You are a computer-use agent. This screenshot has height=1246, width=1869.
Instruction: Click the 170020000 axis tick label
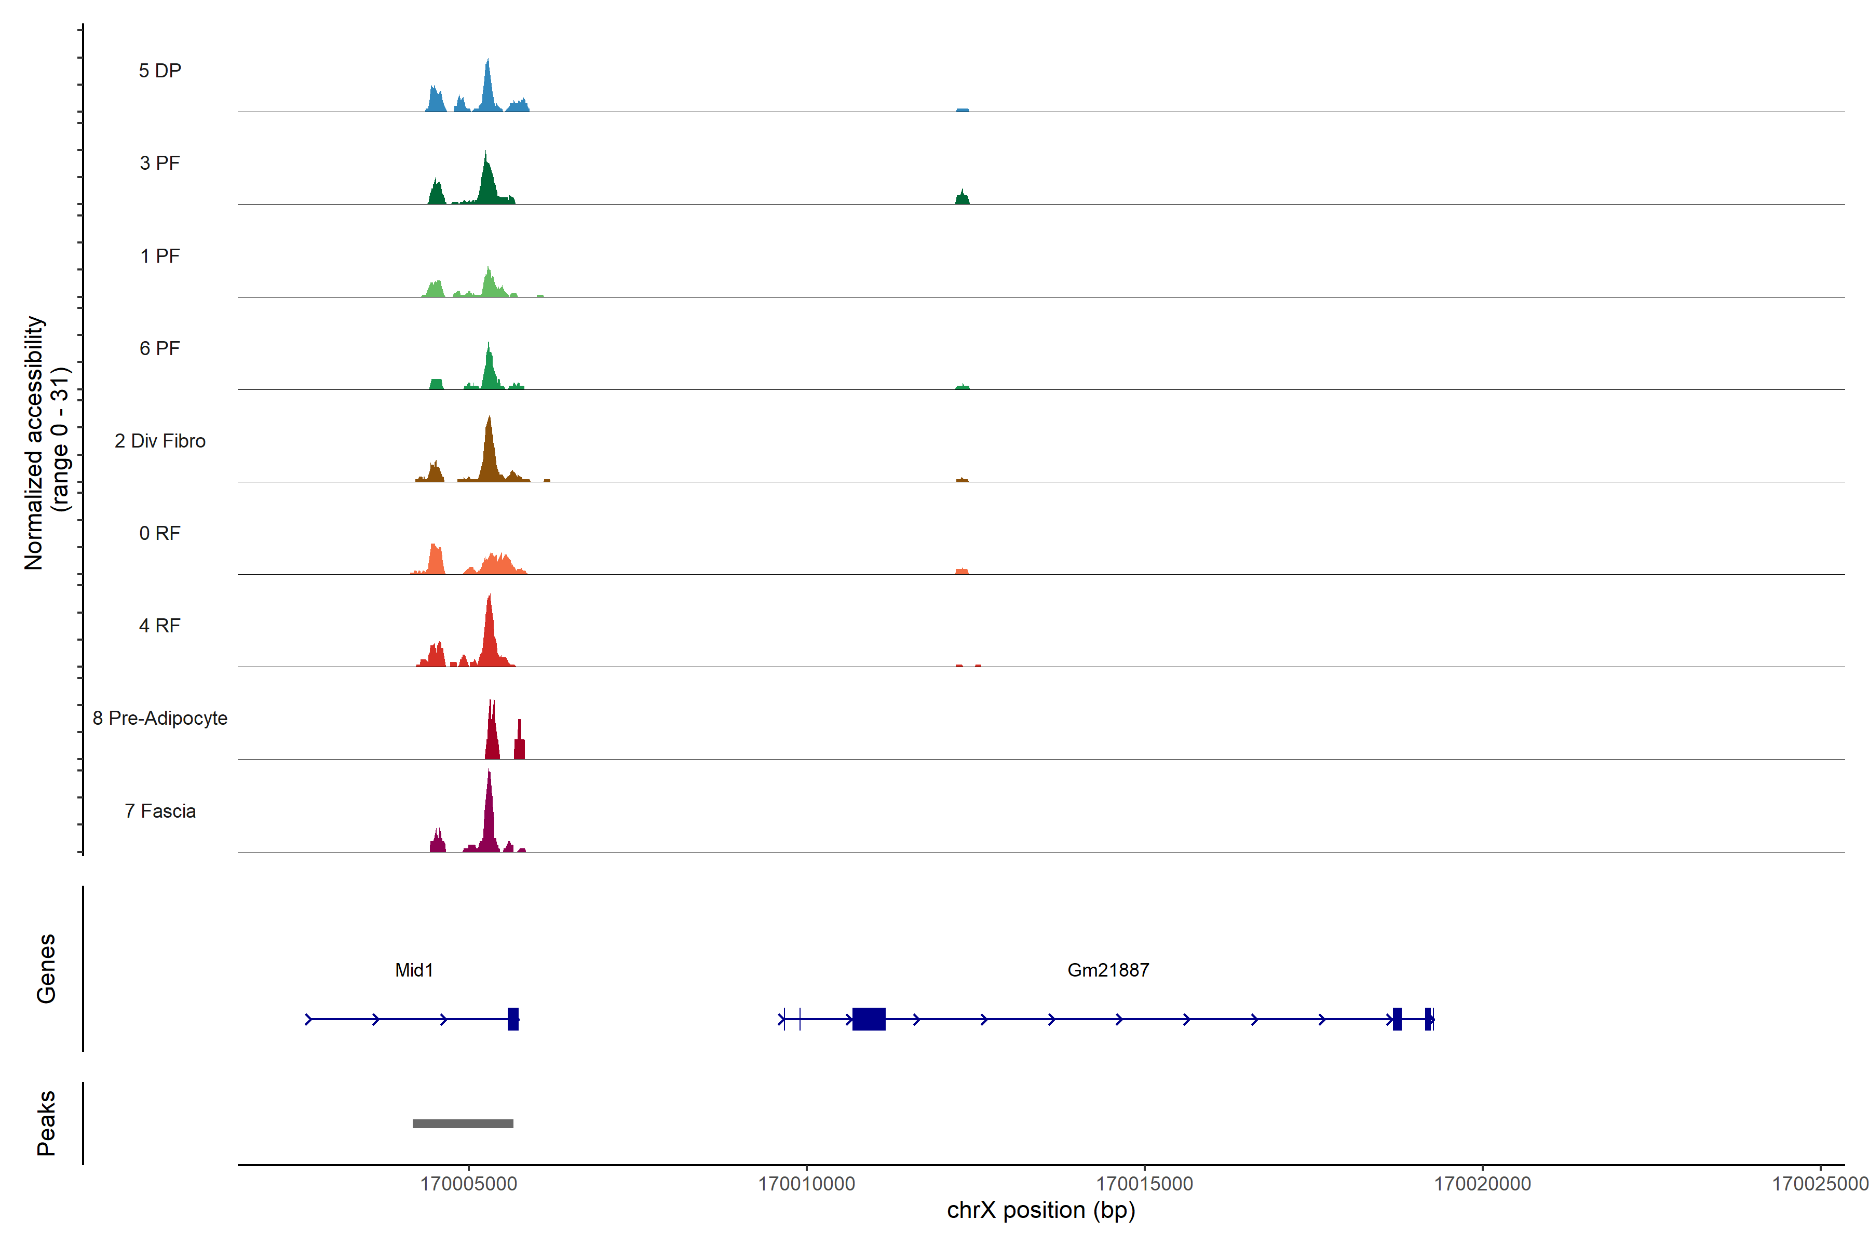tap(1482, 1184)
